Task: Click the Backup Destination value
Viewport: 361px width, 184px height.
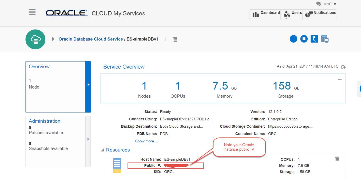Action: pyautogui.click(x=181, y=126)
